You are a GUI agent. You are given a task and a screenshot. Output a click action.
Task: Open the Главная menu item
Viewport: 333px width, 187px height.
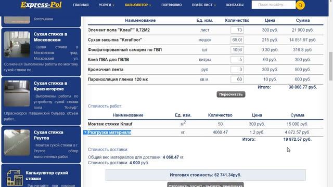click(81, 5)
